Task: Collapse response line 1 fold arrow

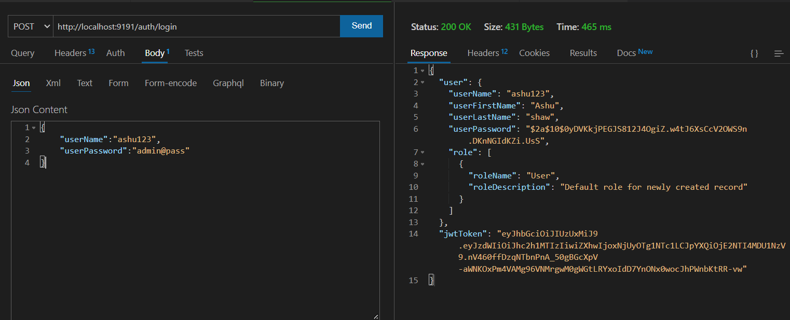Action: [423, 71]
